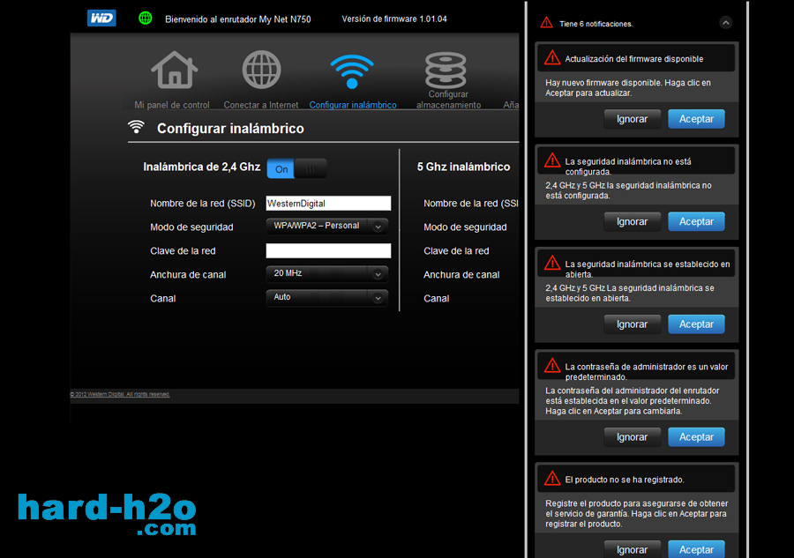Click the Western Digital copyright footer link
Screen dimensions: 794x558
pyautogui.click(x=120, y=394)
